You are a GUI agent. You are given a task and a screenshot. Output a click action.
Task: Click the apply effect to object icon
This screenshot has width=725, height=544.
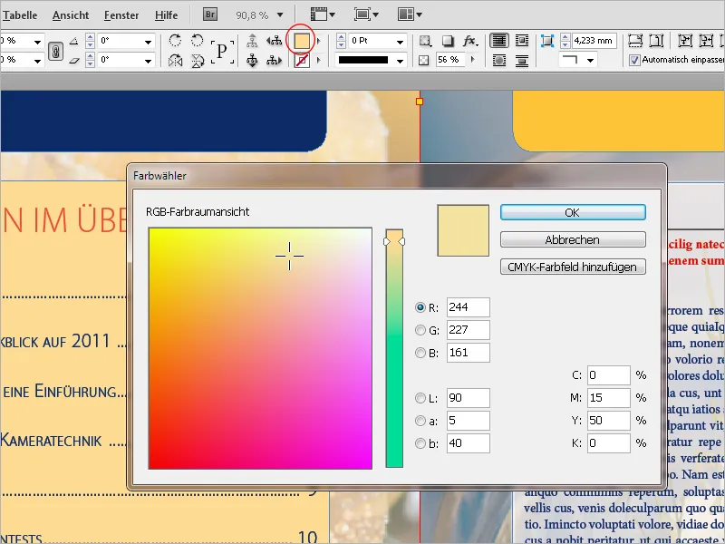pyautogui.click(x=425, y=41)
